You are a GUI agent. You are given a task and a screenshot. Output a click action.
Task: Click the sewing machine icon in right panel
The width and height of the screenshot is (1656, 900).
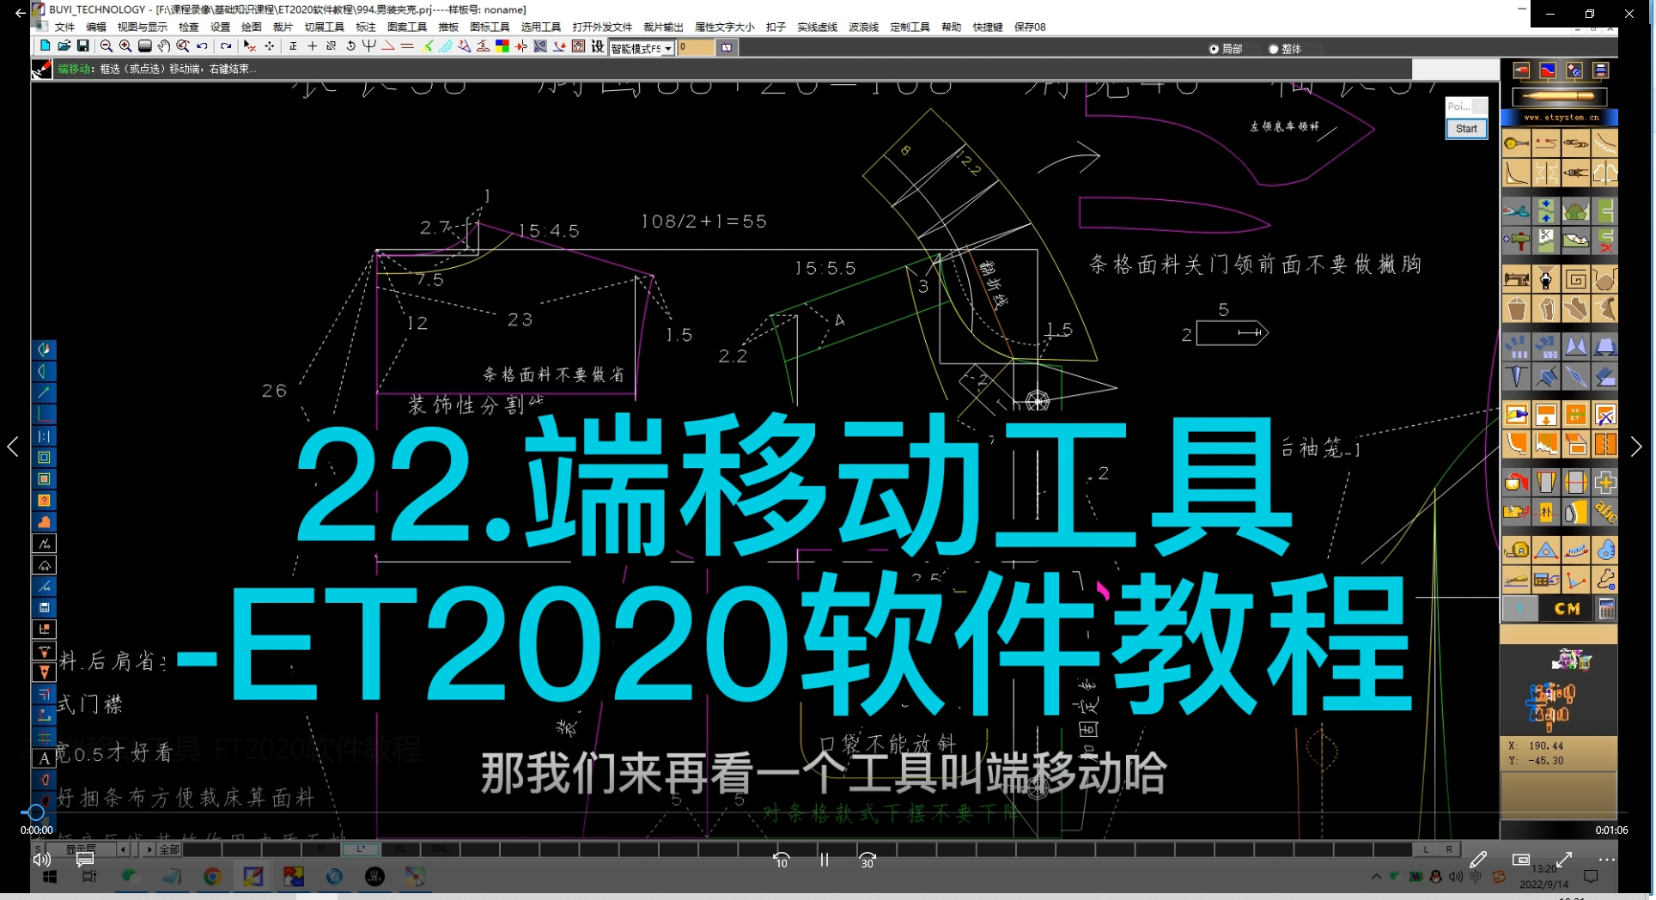click(1517, 278)
